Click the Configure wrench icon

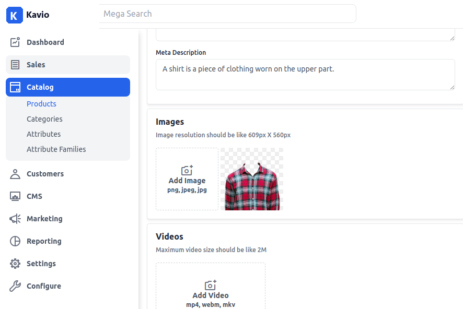(15, 286)
